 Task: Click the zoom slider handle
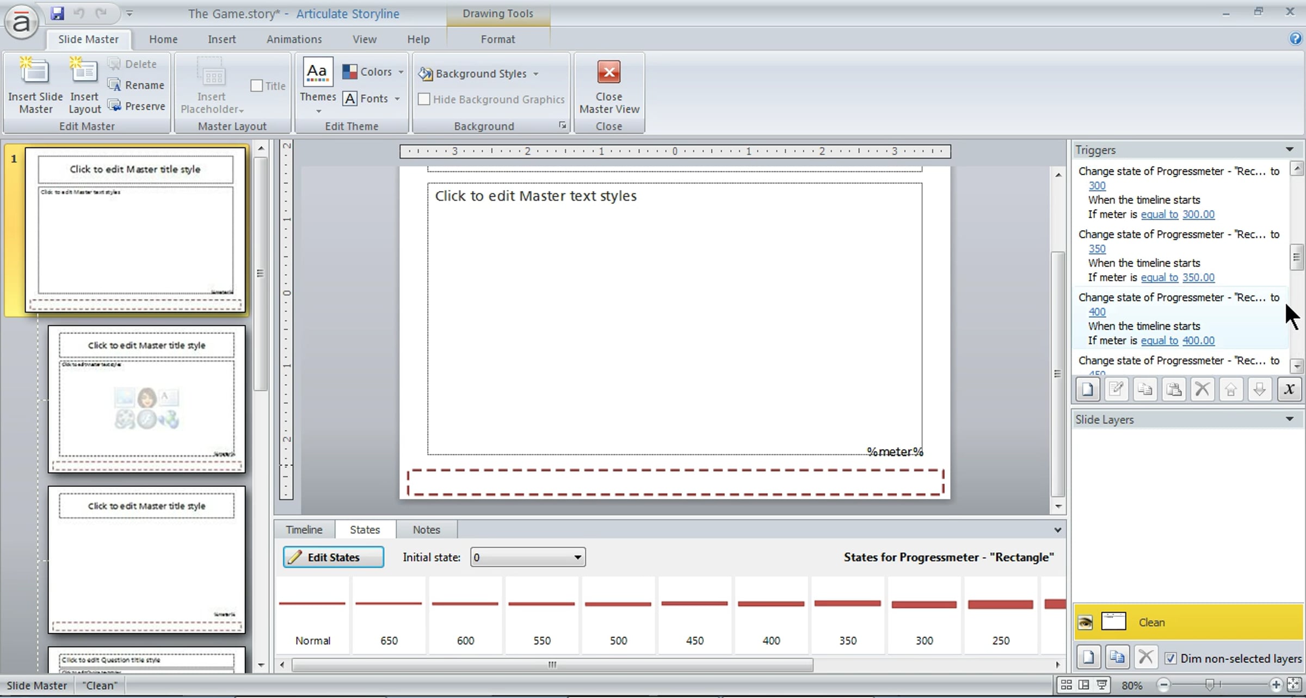coord(1209,685)
